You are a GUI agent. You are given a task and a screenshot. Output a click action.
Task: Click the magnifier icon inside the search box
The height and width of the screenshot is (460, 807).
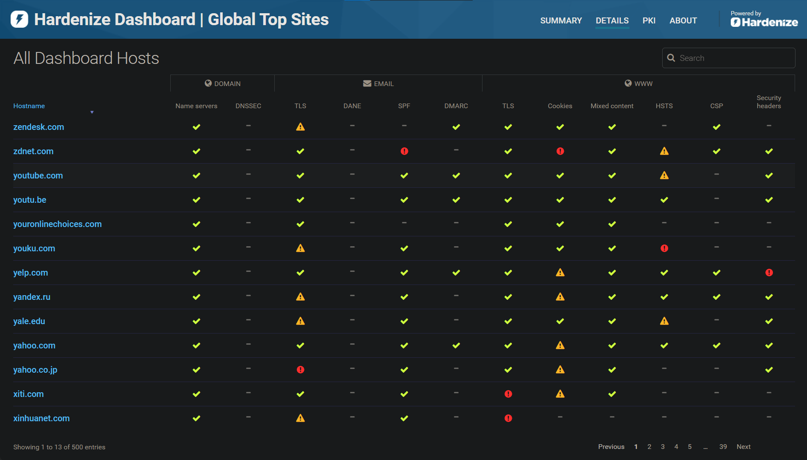[672, 57]
